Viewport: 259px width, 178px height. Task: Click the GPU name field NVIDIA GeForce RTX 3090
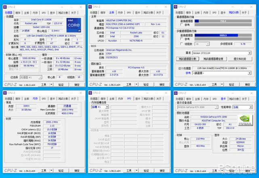pyautogui.click(x=214, y=117)
